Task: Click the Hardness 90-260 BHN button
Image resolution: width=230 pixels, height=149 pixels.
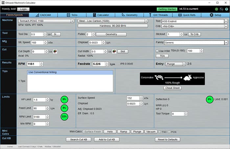Action: click(x=113, y=26)
